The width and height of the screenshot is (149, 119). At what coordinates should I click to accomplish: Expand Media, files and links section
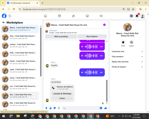pyautogui.click(x=127, y=62)
